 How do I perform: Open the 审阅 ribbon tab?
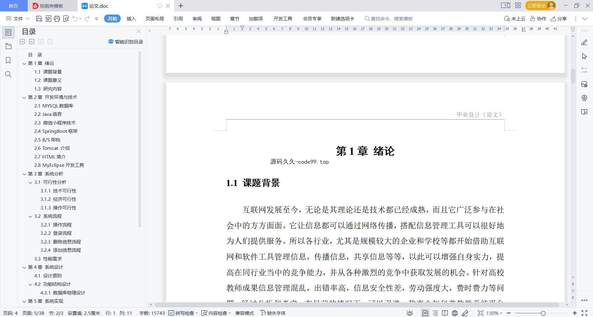pos(197,19)
